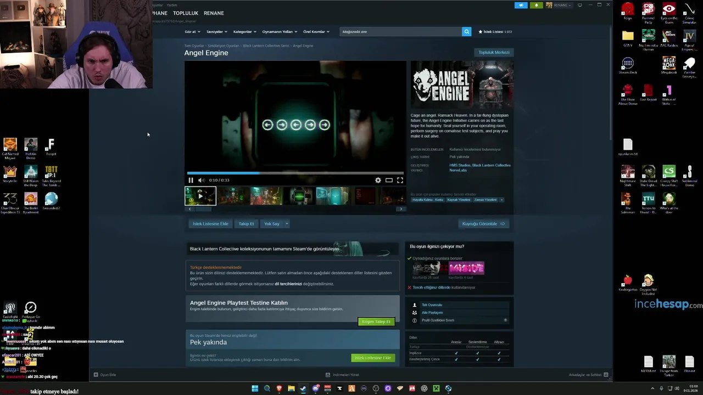
Task: Click the Takip Et button
Action: coord(246,224)
